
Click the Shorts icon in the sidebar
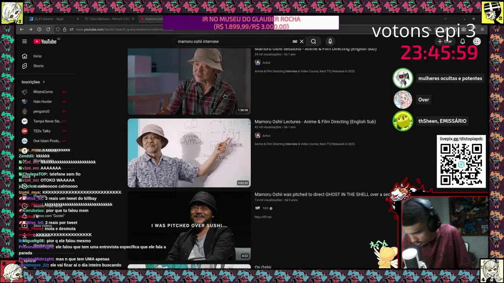pos(24,66)
